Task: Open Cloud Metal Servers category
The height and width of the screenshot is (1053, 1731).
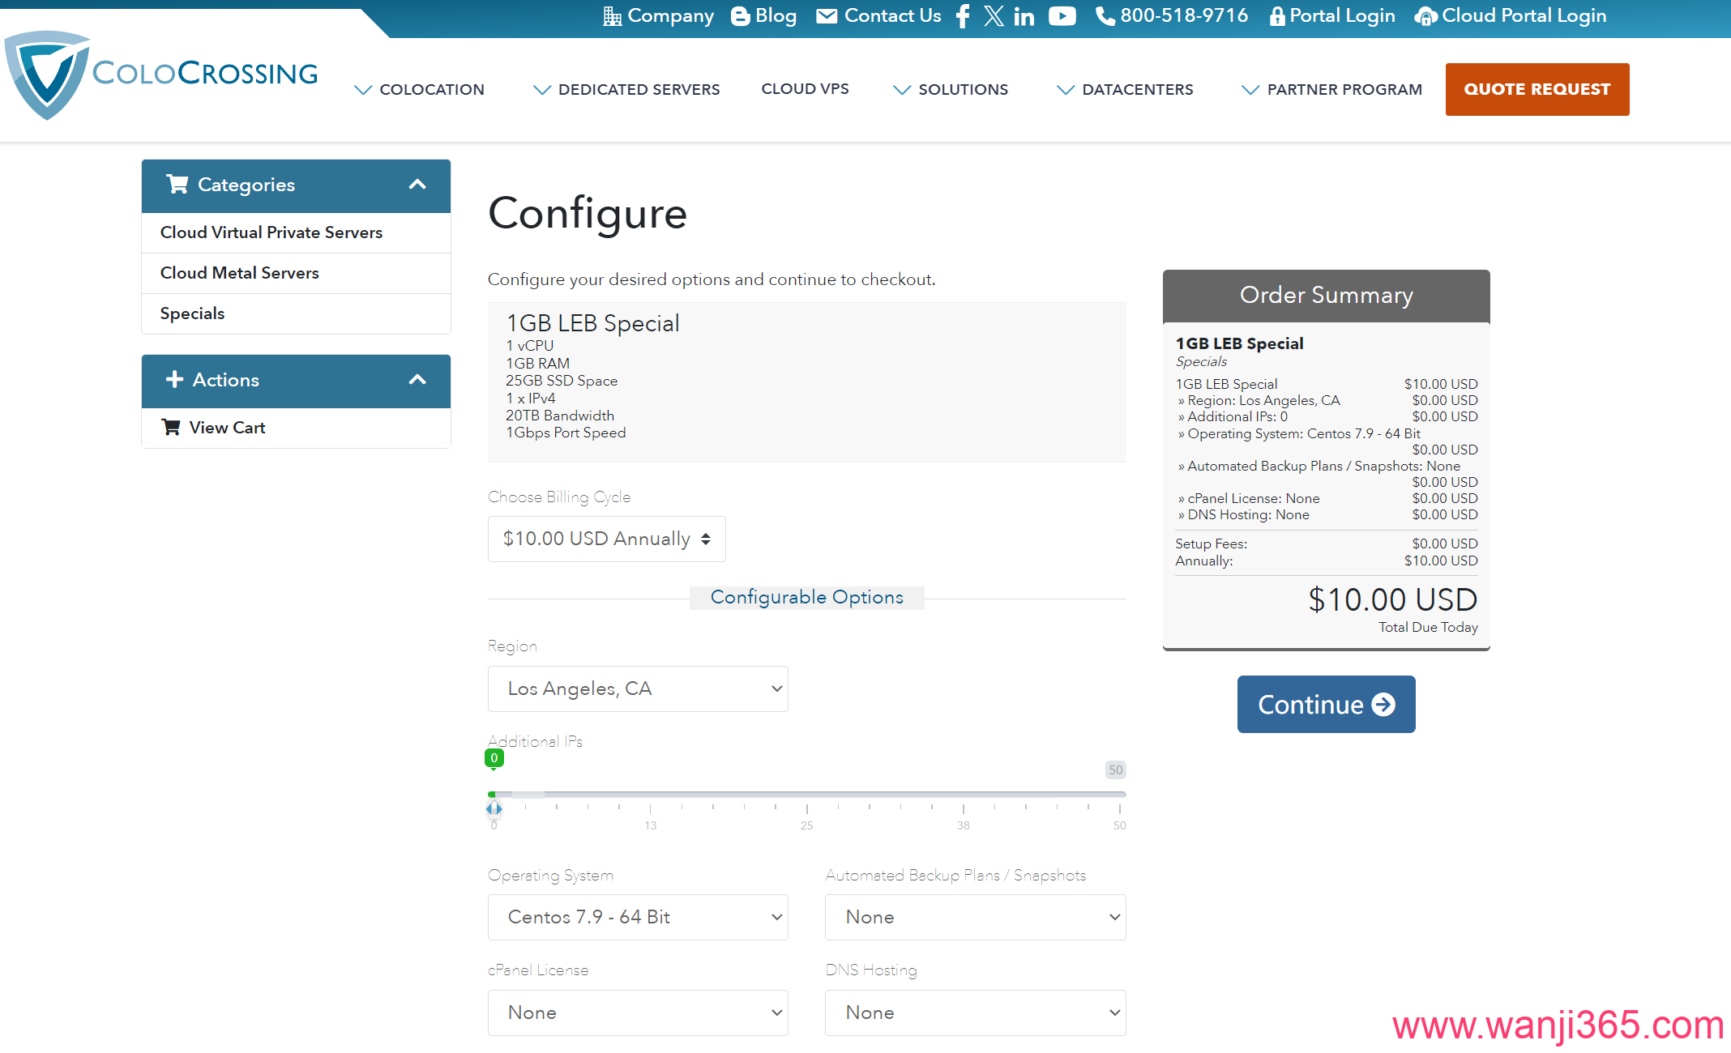Action: coord(296,273)
